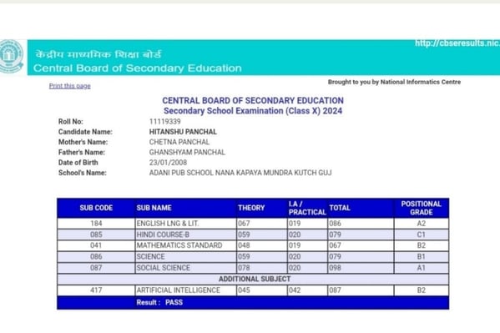Screen dimensions: 500x333
Task: Select father's name GHANSHYAM PANCHAL
Action: coord(187,152)
